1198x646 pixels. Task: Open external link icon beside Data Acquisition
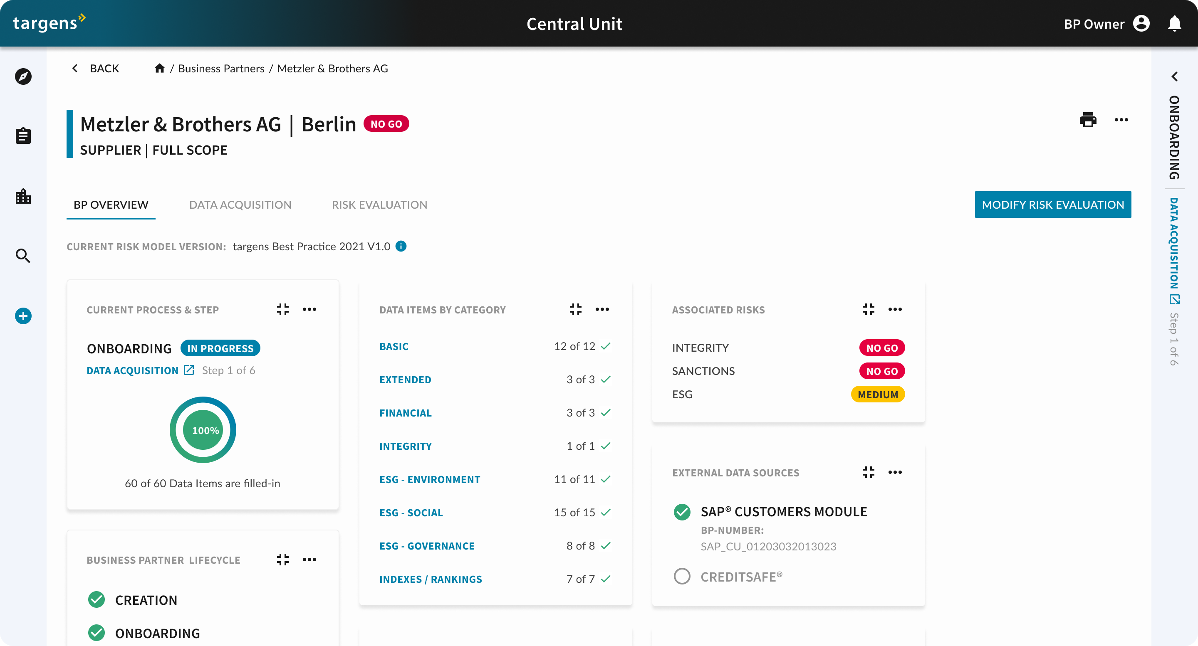pyautogui.click(x=189, y=370)
